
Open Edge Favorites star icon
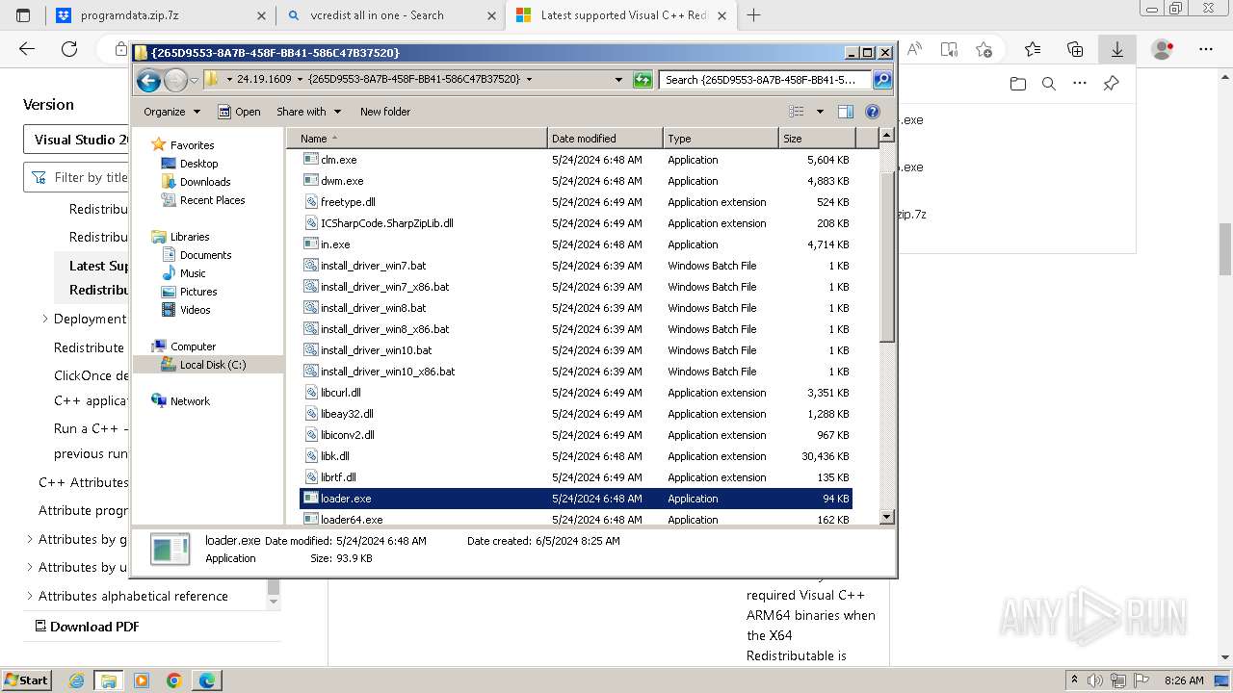(x=1033, y=49)
